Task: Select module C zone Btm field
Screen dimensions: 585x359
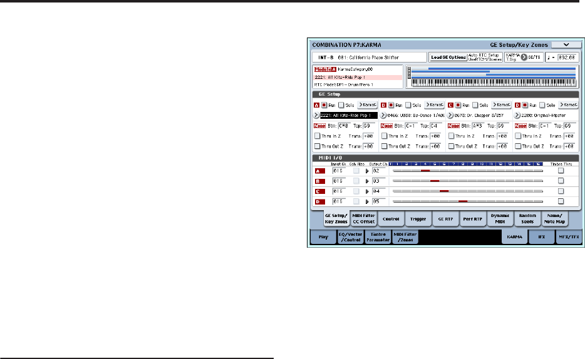Action: [478, 126]
